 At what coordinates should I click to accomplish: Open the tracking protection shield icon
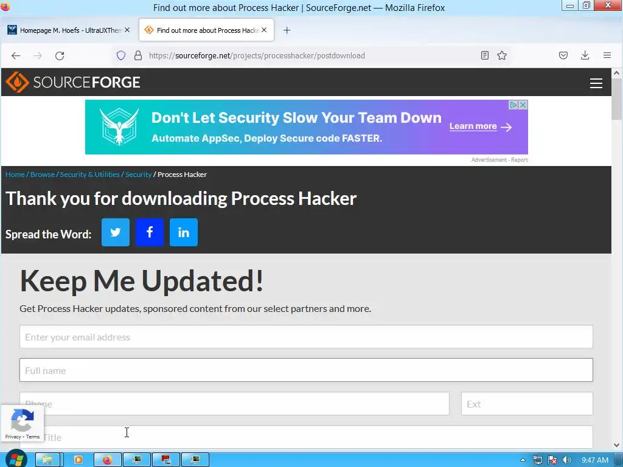121,55
